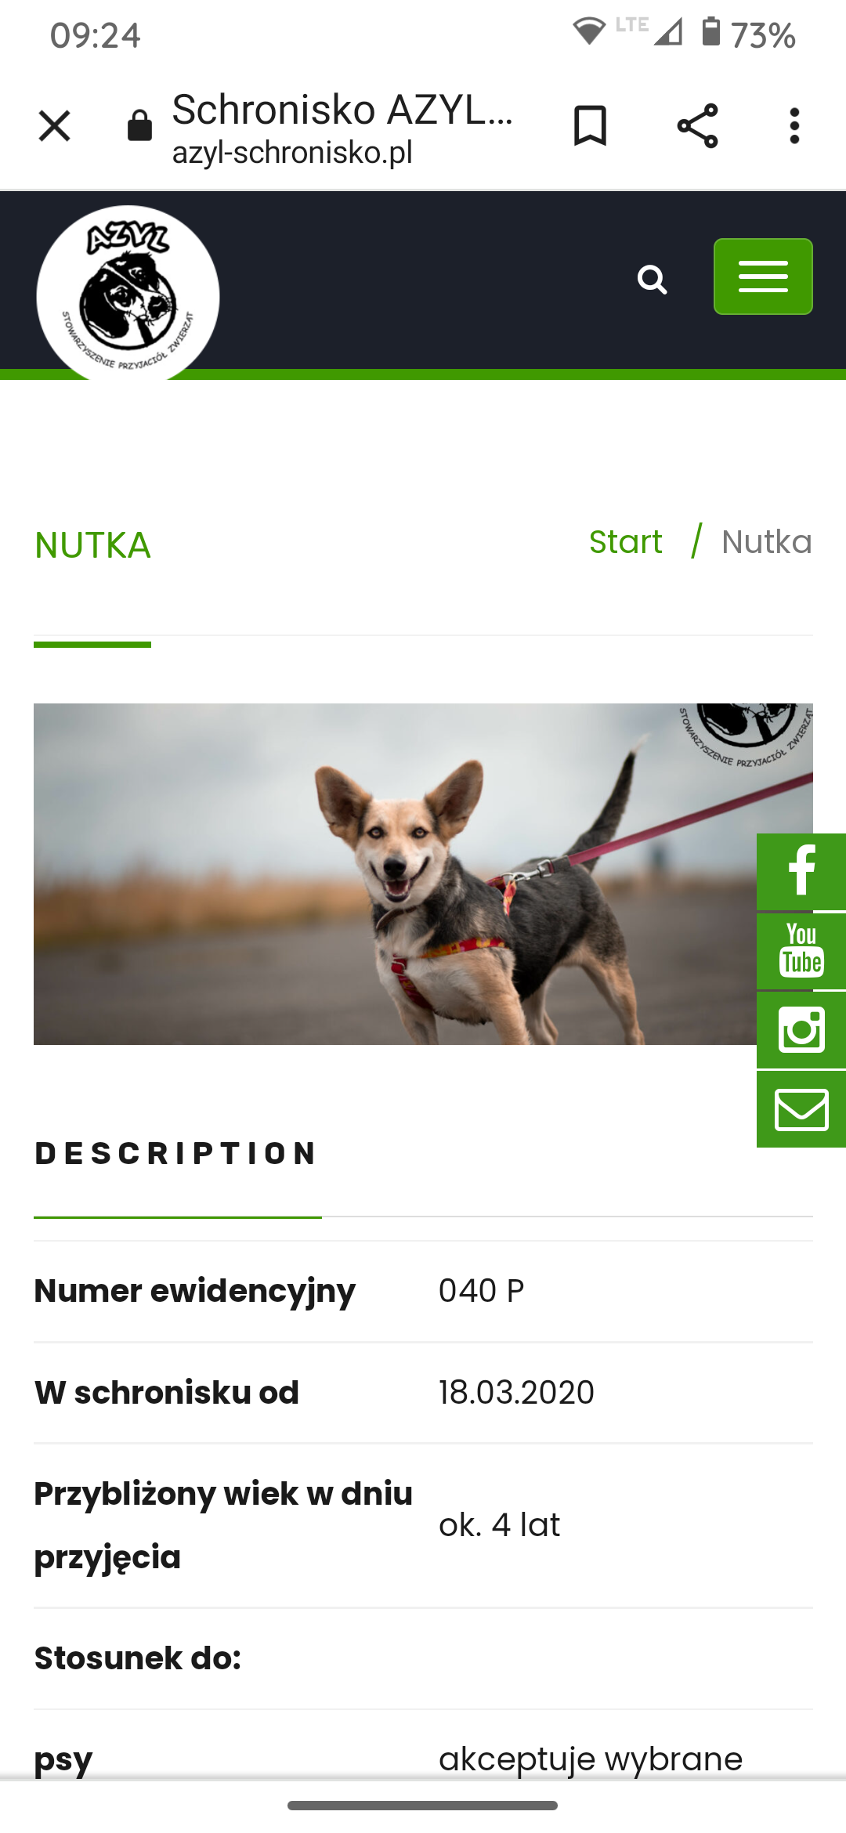The width and height of the screenshot is (846, 1833).
Task: Tap the battery percentage in status bar
Action: click(x=763, y=35)
